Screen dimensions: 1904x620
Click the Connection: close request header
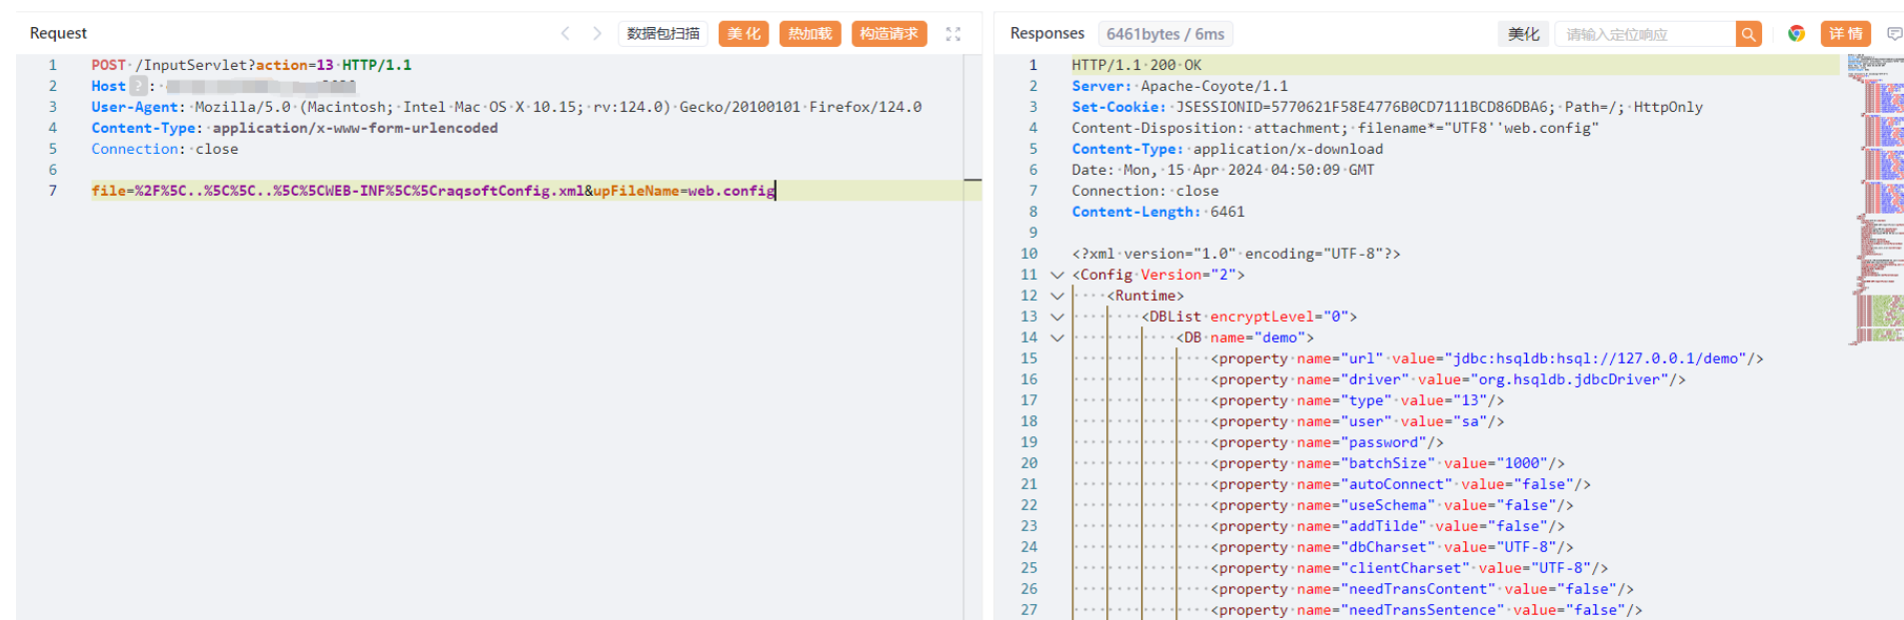point(165,149)
